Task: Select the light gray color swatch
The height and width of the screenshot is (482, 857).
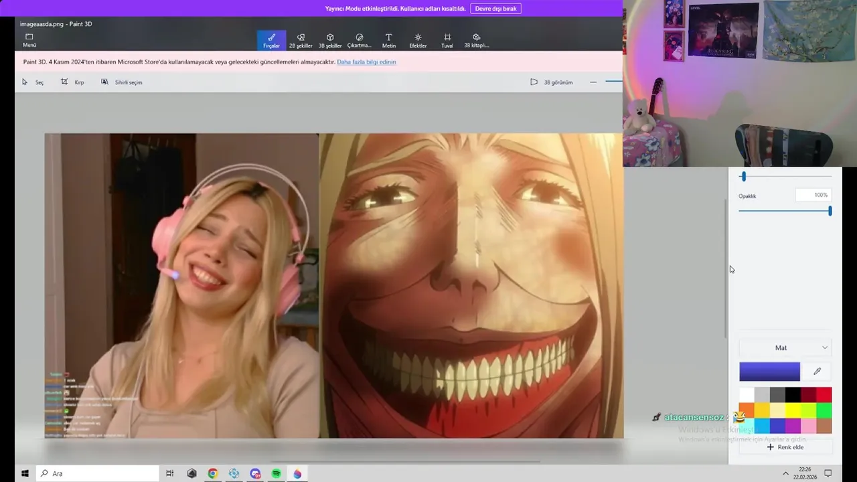Action: (762, 394)
